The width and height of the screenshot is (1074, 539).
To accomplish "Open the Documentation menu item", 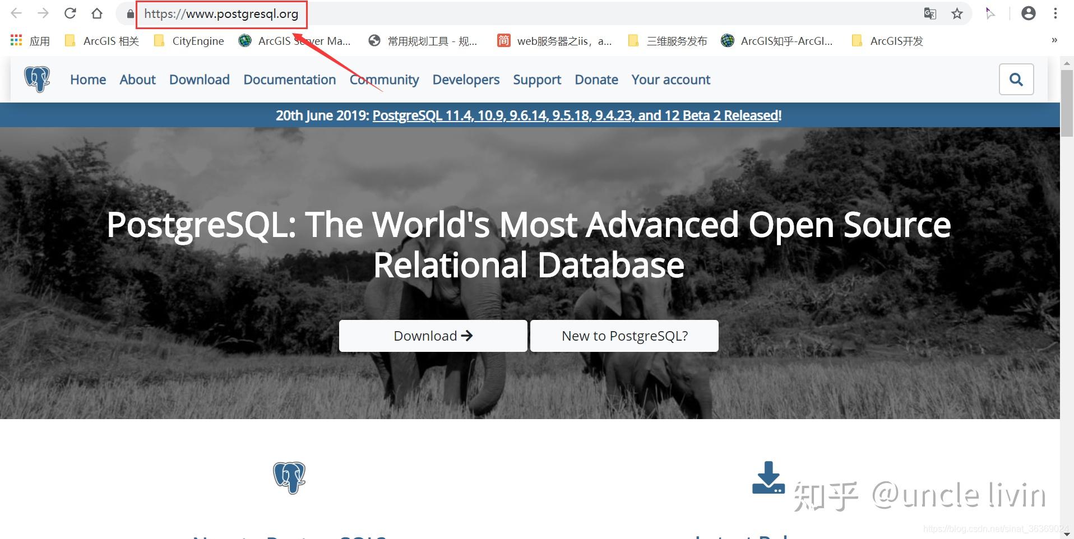I will click(x=289, y=79).
